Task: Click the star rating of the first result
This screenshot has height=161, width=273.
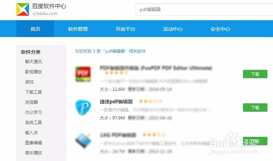Action: coord(116,73)
